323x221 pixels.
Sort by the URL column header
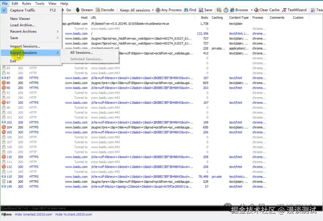tap(94, 18)
